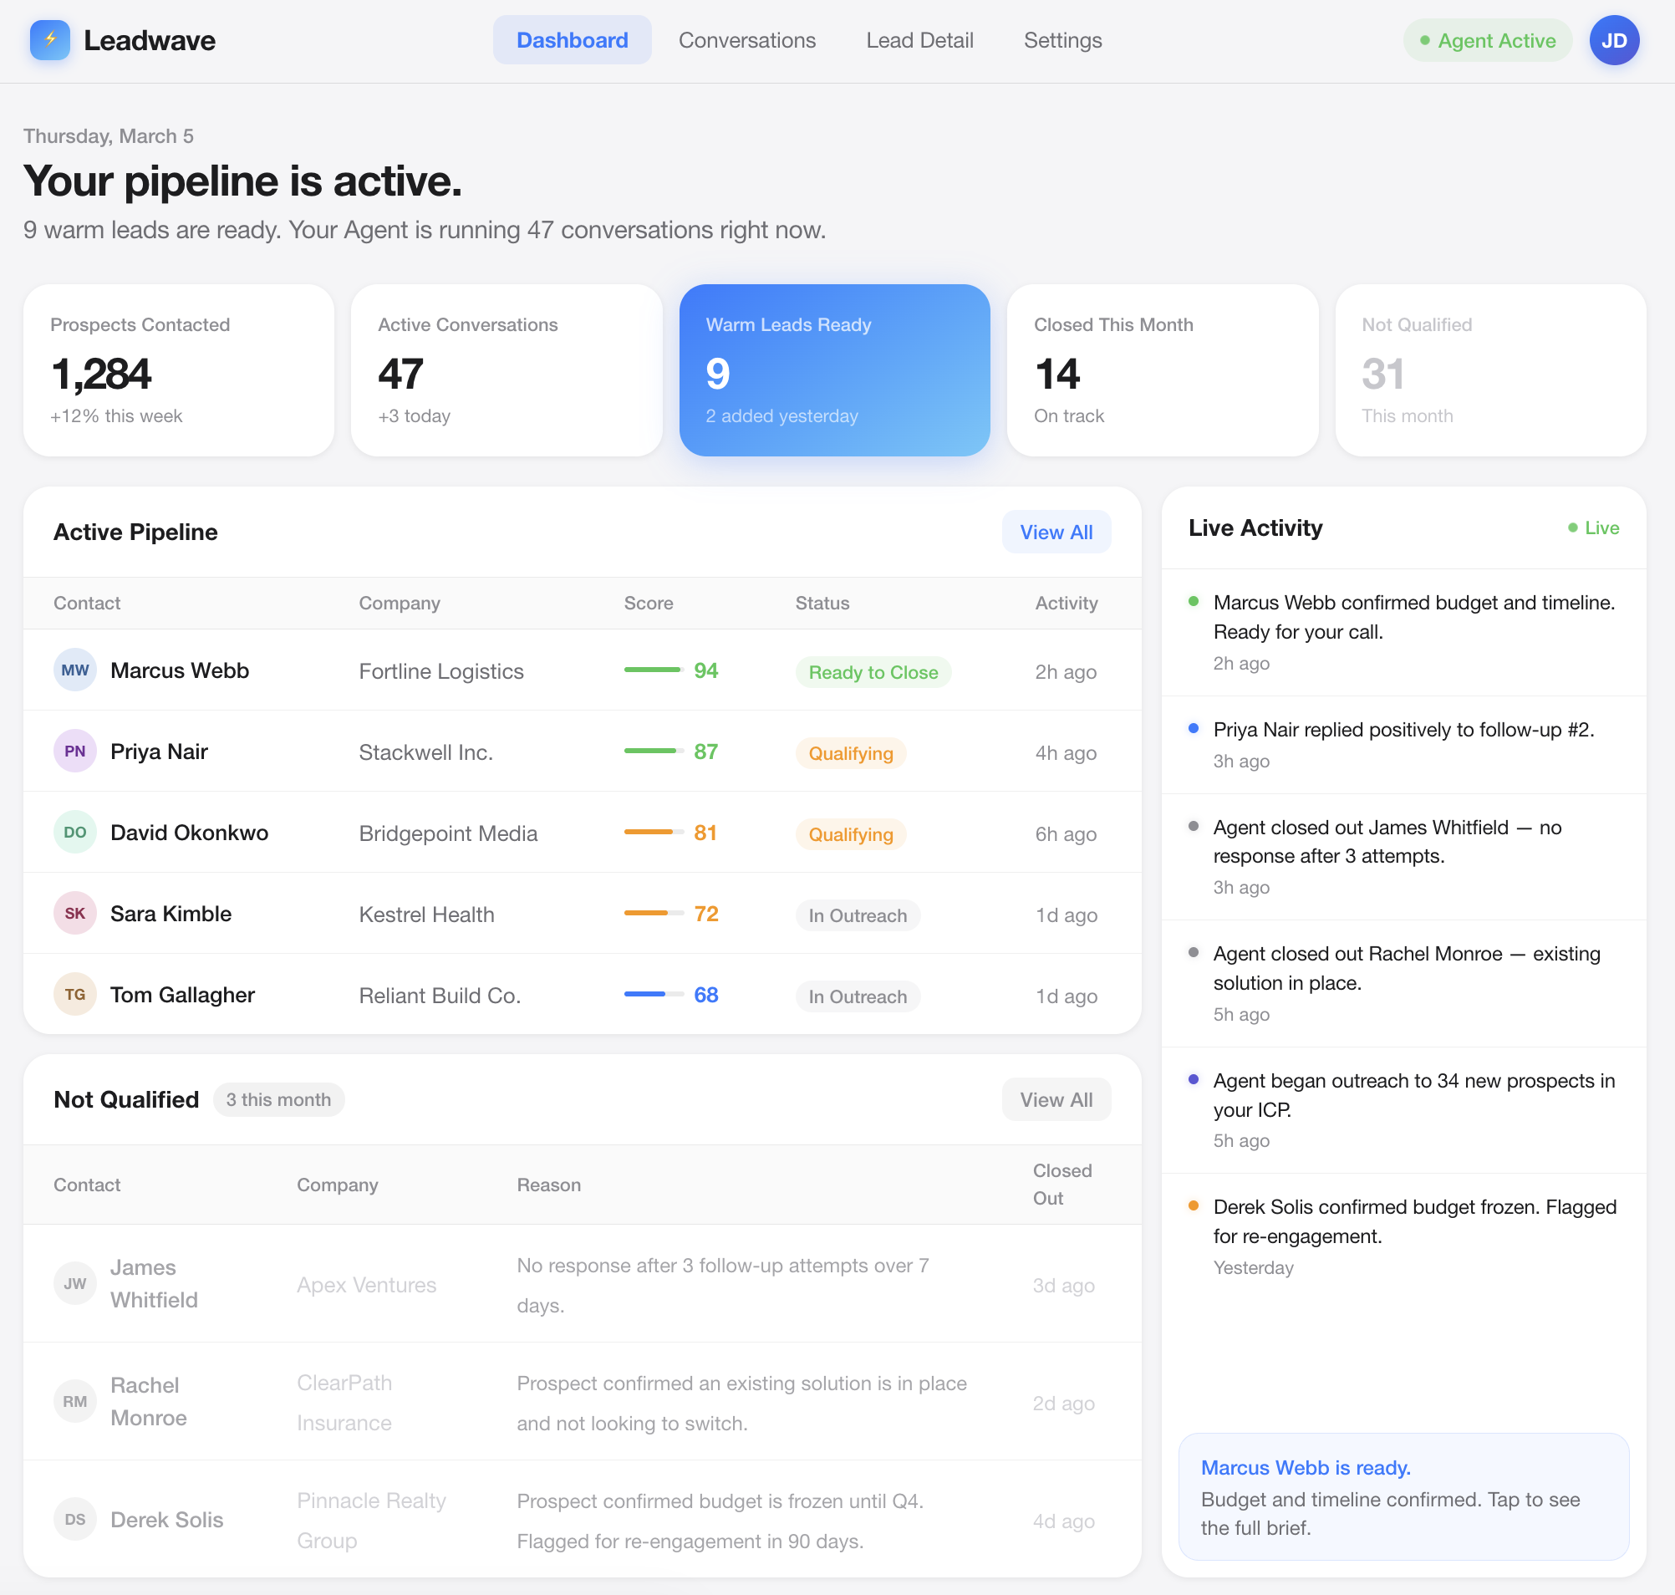Switch to the Conversations tab

tap(746, 40)
